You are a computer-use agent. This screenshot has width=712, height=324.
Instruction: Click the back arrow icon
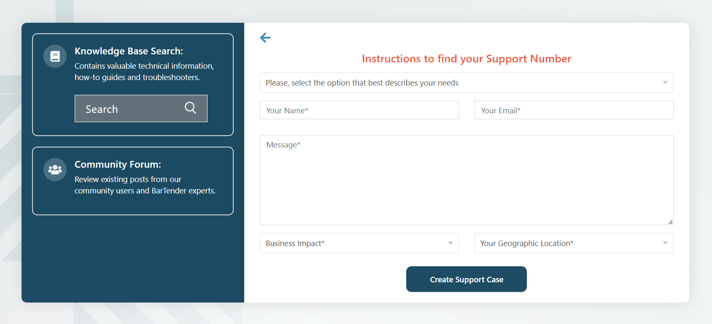(265, 38)
